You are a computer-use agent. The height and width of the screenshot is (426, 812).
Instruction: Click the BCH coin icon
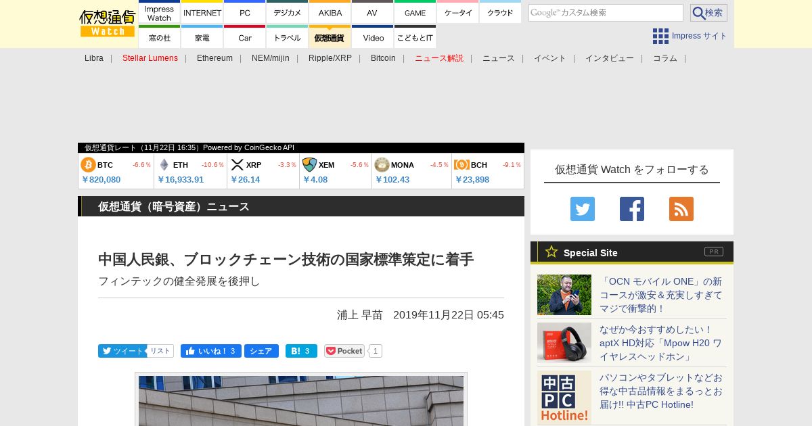(461, 165)
